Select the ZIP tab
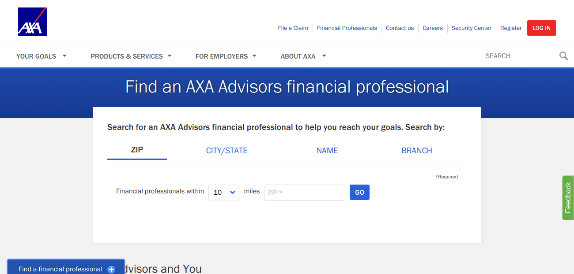This screenshot has width=574, height=274. click(x=137, y=150)
